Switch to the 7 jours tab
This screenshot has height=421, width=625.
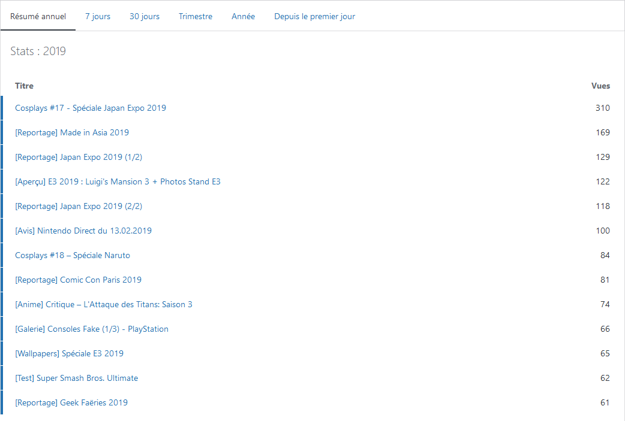(x=98, y=16)
